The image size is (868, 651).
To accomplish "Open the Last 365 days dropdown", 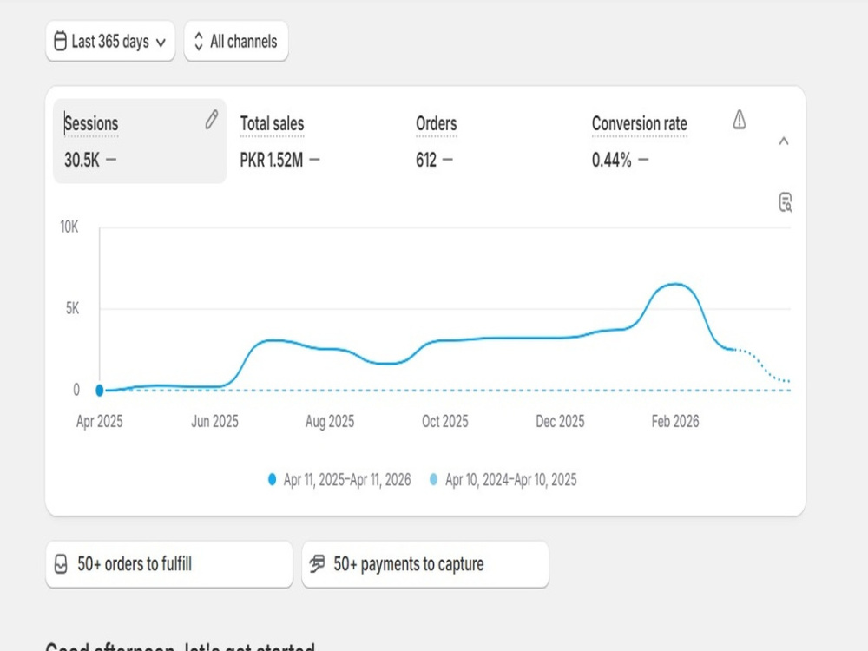I will click(111, 41).
